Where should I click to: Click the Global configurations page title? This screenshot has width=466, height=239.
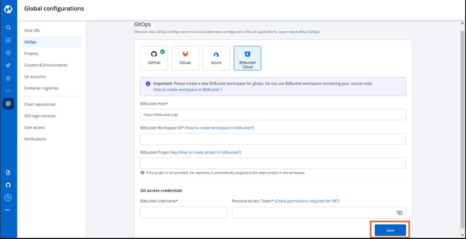[x=54, y=8]
